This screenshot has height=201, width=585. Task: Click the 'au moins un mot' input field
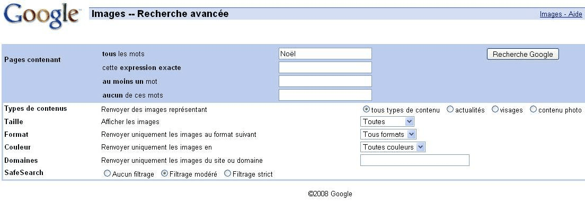[x=325, y=81]
